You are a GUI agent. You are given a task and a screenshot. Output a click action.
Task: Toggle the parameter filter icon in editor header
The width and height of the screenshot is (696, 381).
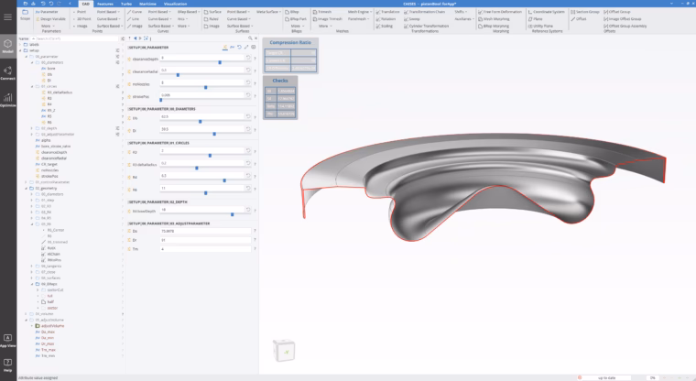point(232,47)
